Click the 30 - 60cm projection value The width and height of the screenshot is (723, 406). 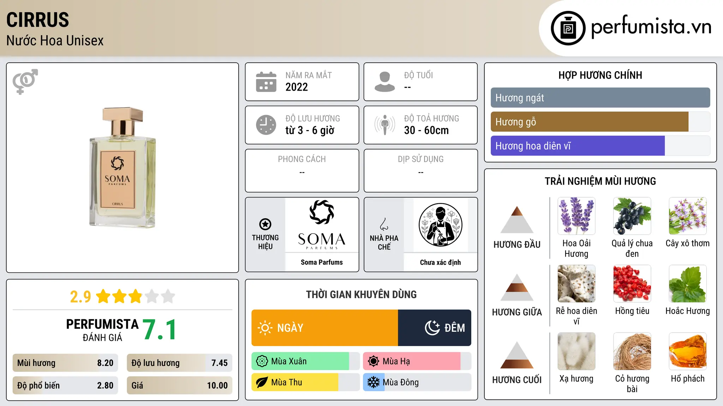pyautogui.click(x=426, y=130)
